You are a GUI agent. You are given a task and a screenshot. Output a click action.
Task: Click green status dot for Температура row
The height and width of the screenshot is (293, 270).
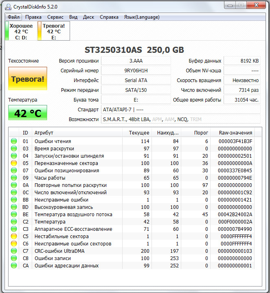(14, 222)
